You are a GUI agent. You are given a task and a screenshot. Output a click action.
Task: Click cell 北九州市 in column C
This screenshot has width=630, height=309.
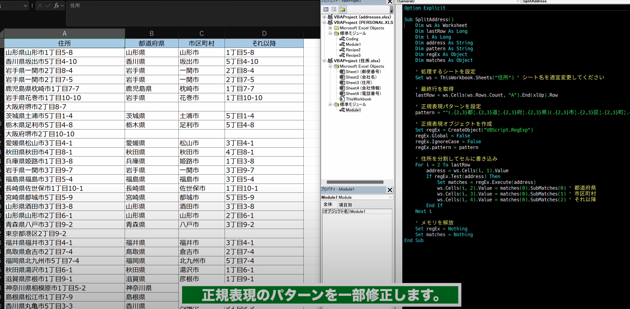click(202, 261)
